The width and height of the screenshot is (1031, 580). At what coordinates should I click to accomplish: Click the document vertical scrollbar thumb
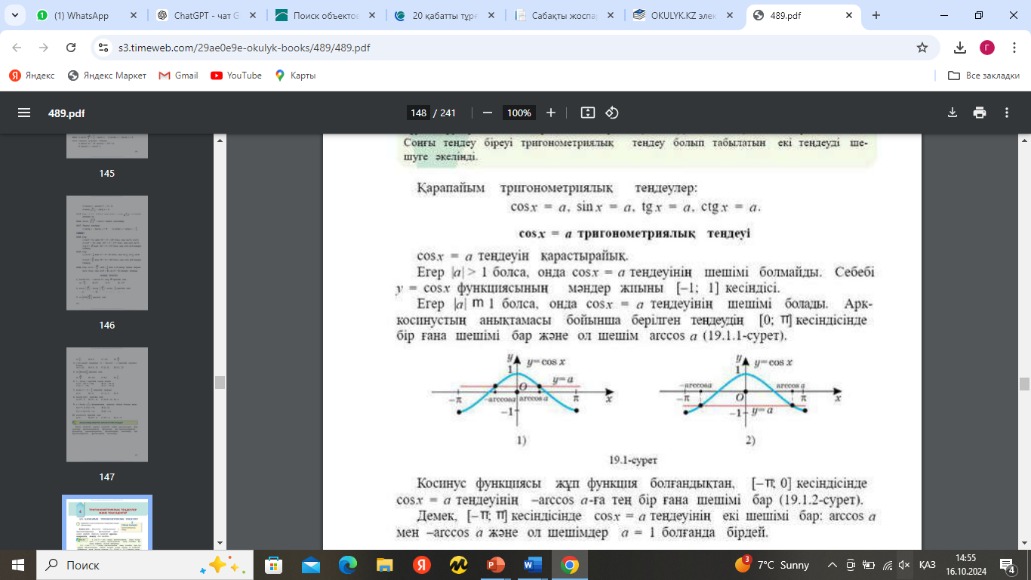(x=1024, y=384)
